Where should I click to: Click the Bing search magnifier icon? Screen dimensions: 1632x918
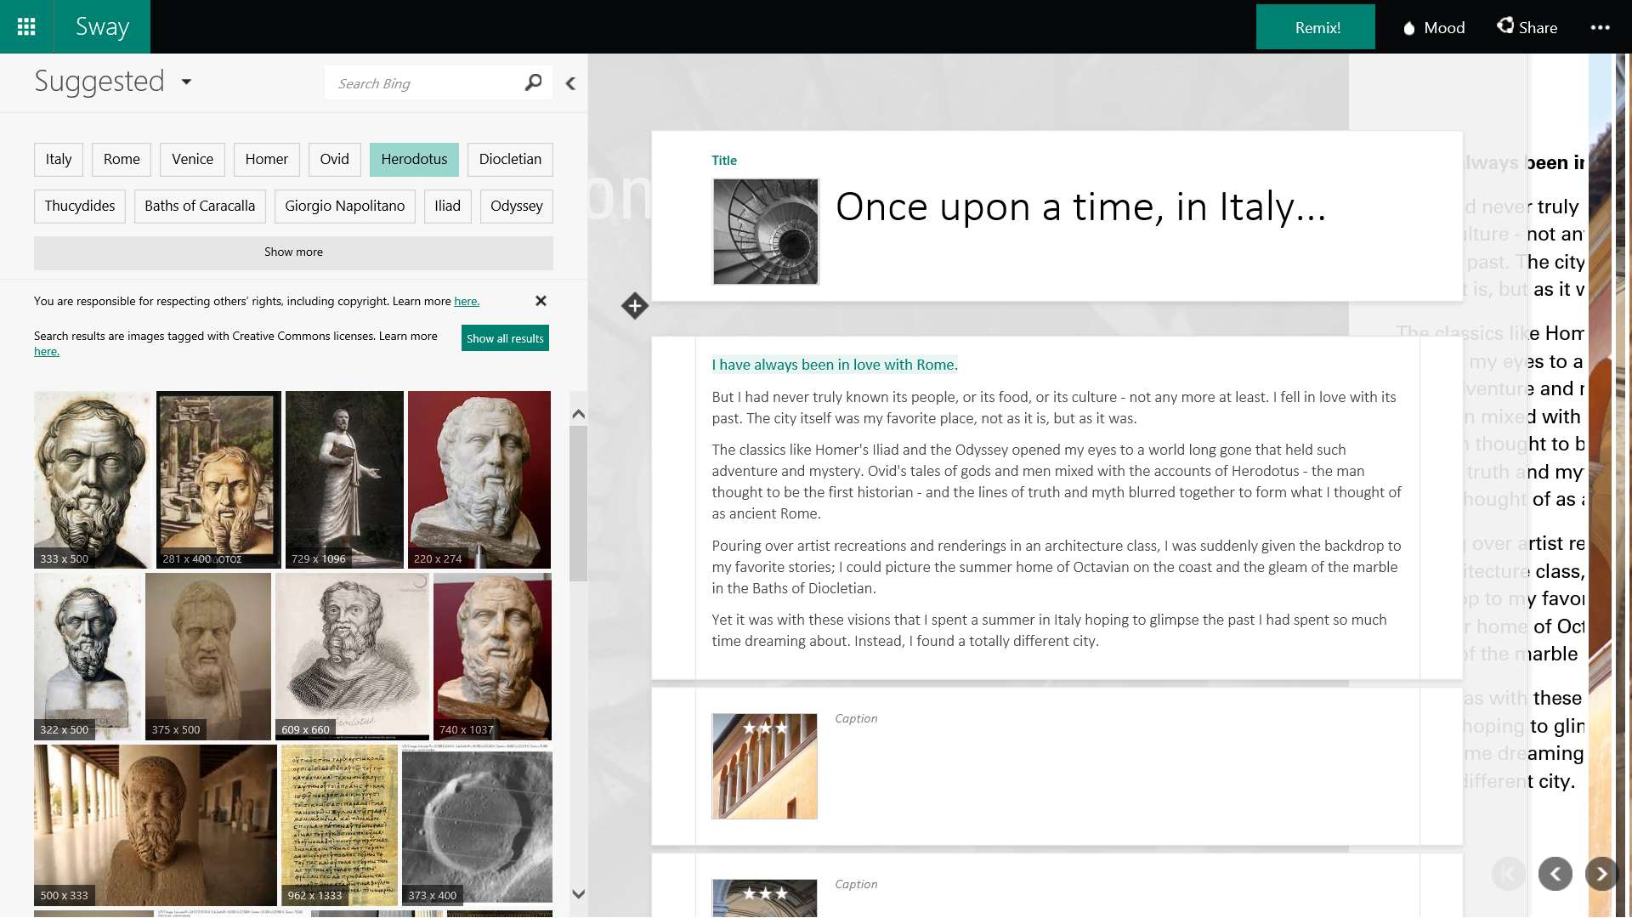(533, 82)
